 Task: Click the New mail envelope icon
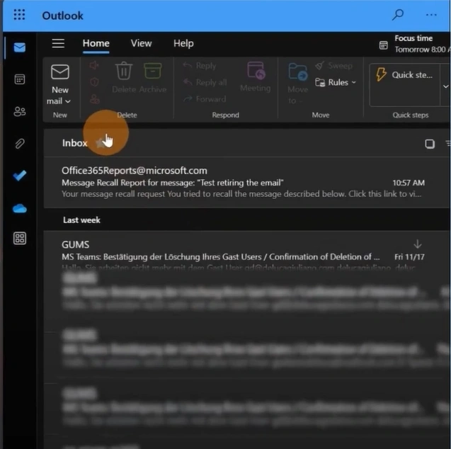[60, 72]
